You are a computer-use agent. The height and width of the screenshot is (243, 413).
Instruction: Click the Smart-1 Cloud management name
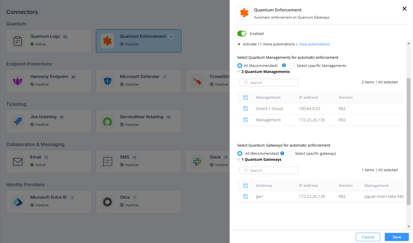click(269, 108)
